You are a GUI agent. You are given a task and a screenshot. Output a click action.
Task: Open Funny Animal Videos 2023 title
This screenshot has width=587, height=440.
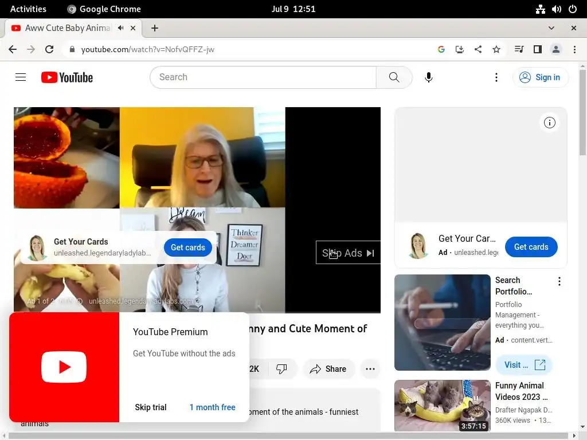coord(521,391)
